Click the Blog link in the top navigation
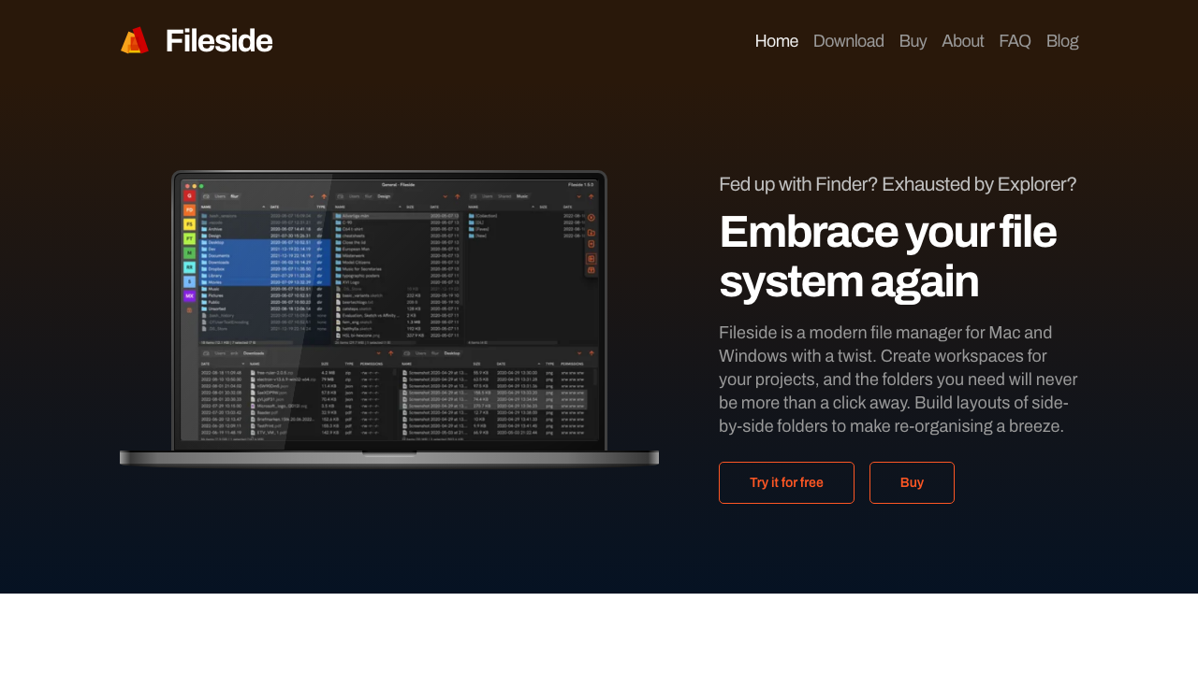The image size is (1198, 673). point(1062,40)
